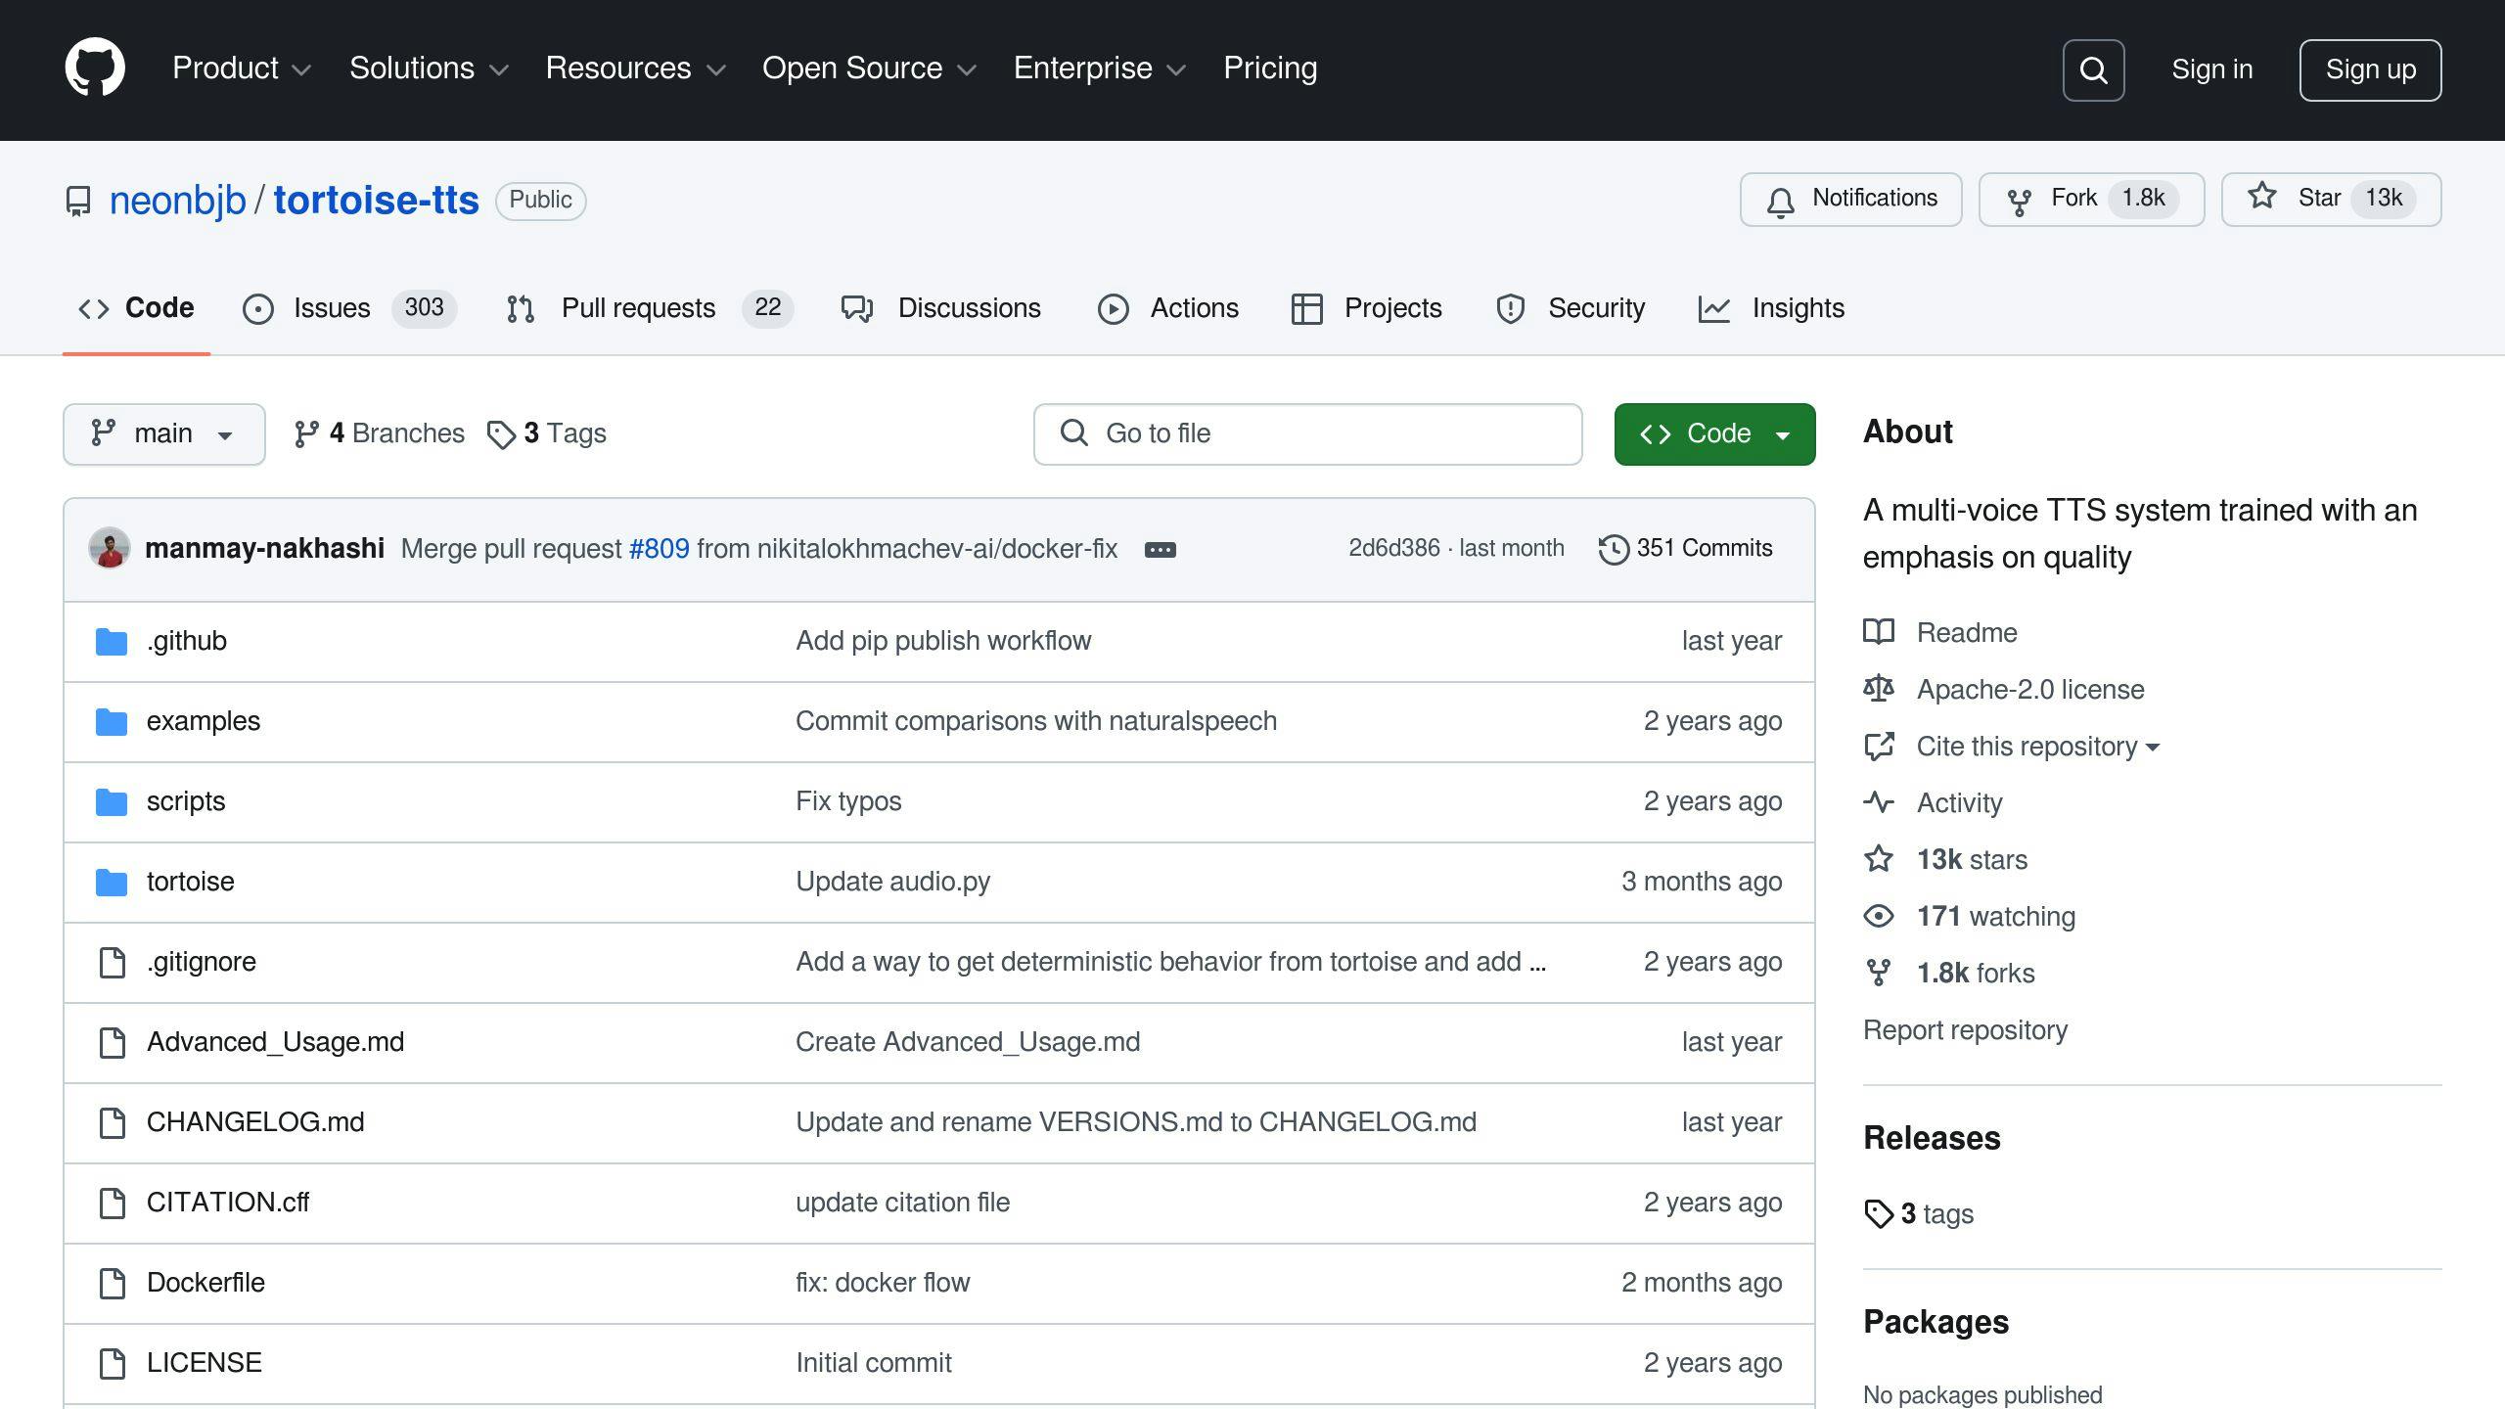Open the Packages heading link
The width and height of the screenshot is (2505, 1409).
1936,1322
